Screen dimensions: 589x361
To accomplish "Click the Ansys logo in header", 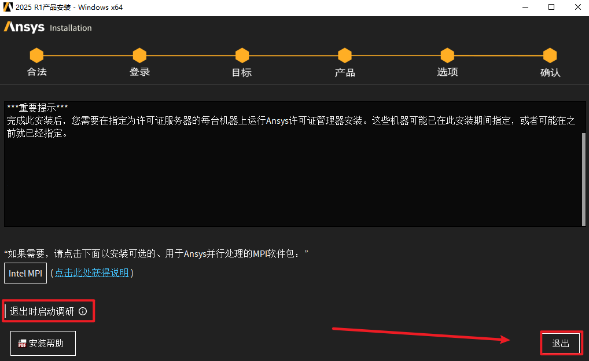I will (24, 27).
